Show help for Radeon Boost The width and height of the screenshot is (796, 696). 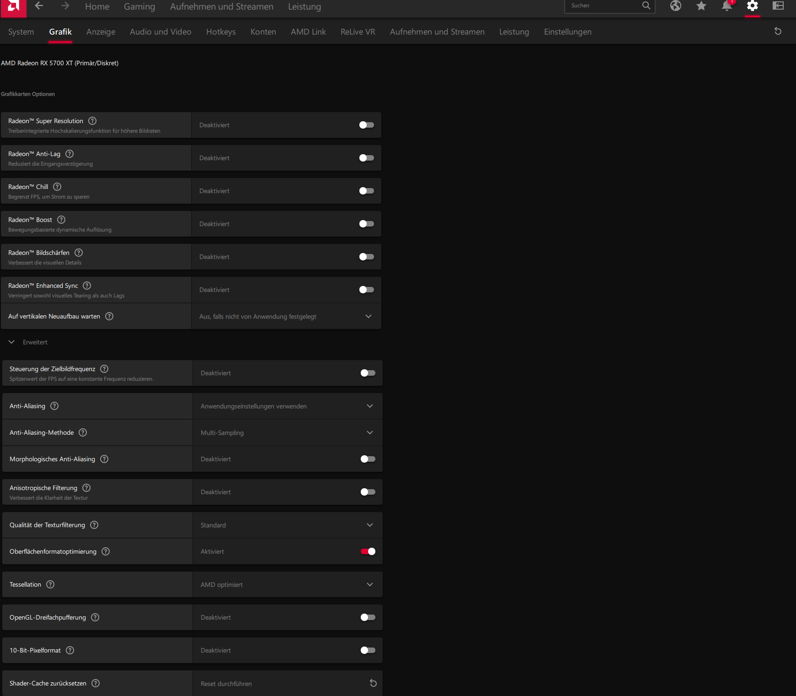click(61, 220)
